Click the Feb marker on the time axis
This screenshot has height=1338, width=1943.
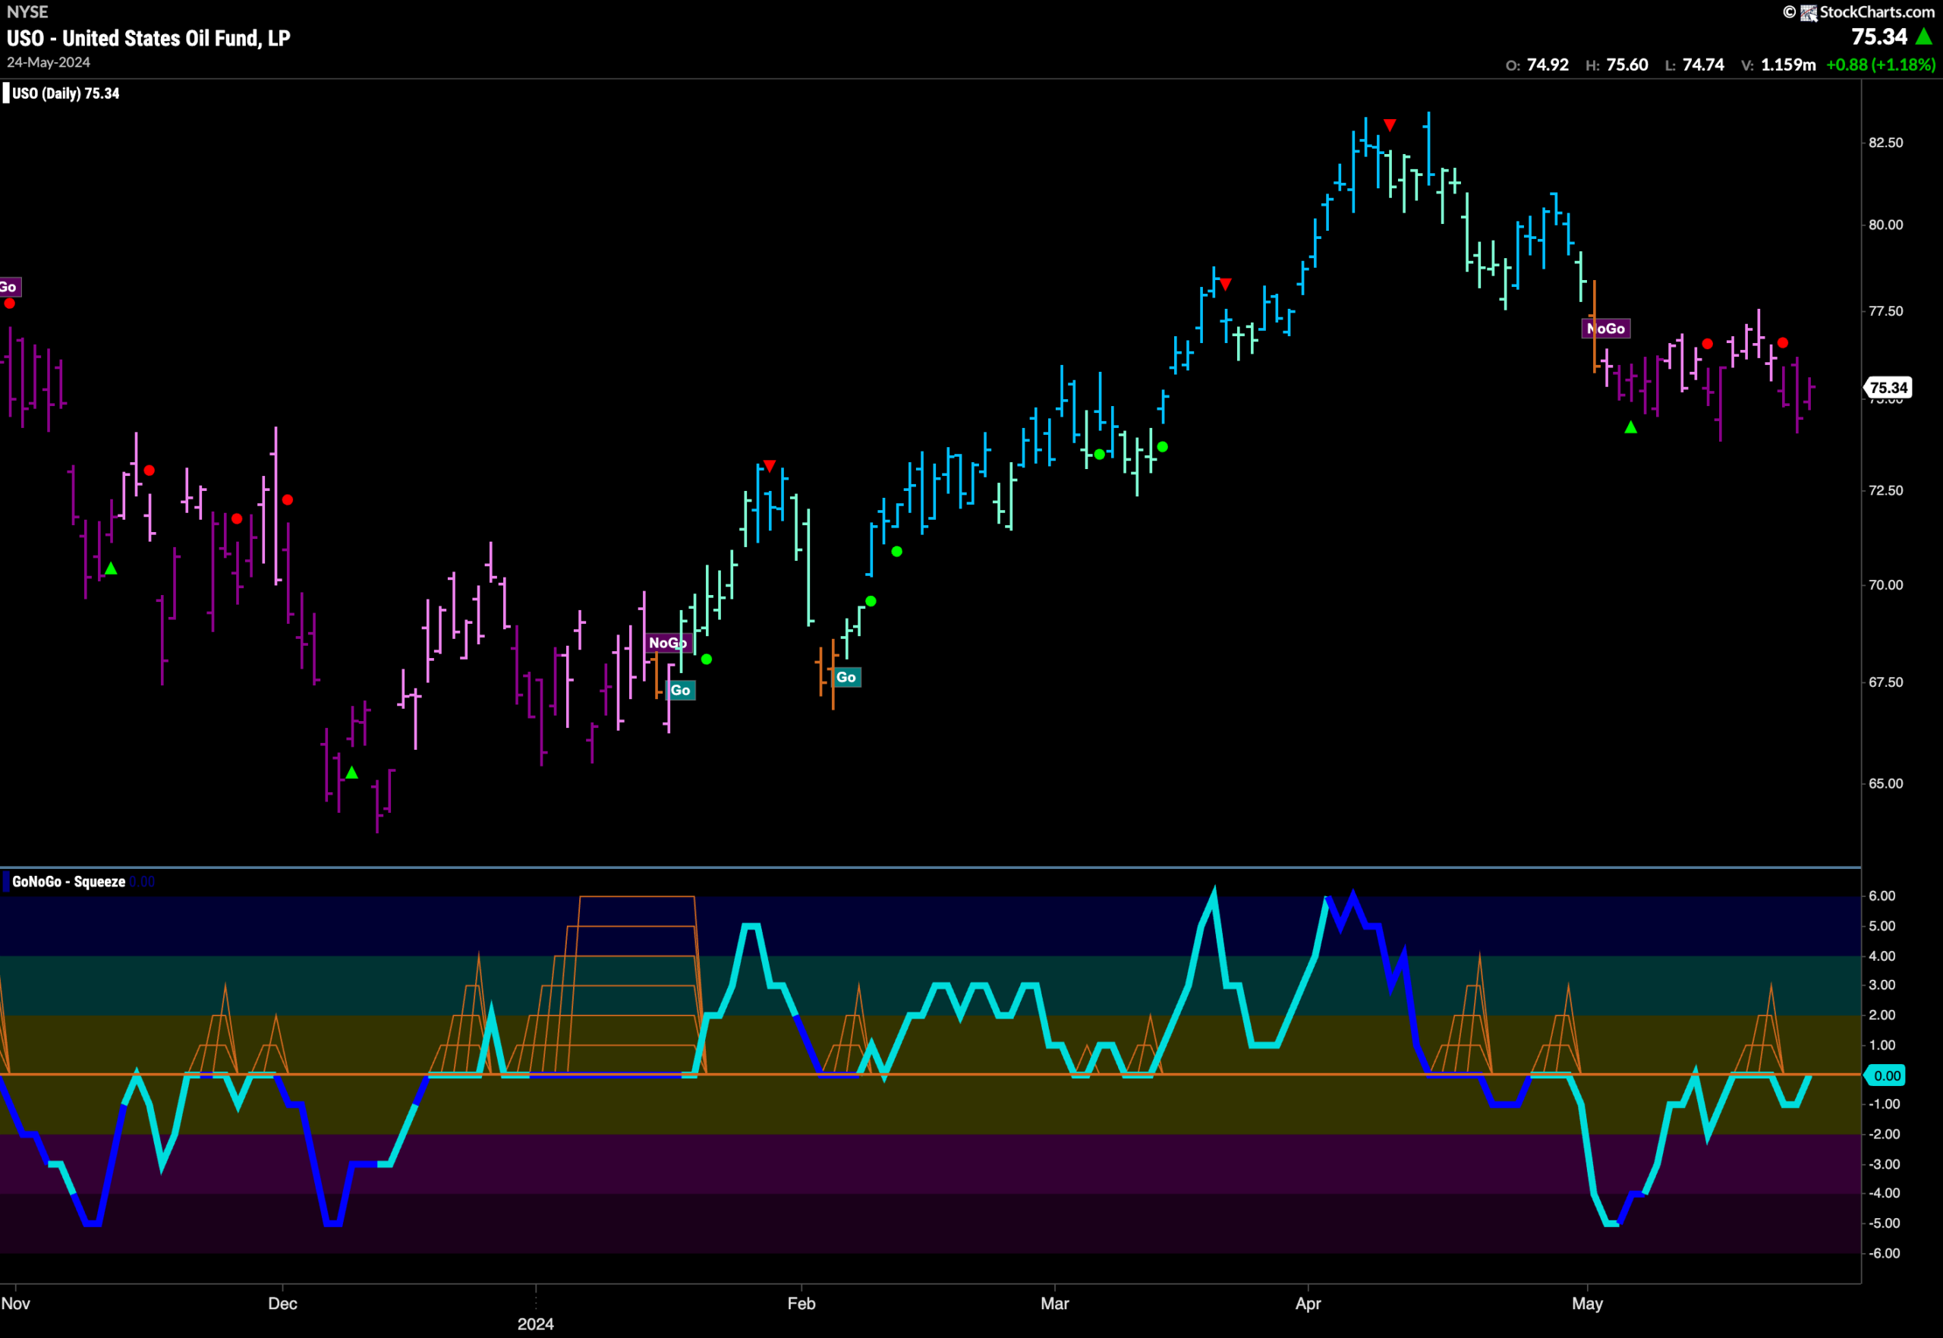[x=801, y=1304]
